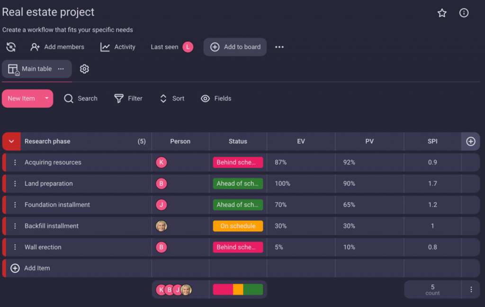Image resolution: width=485 pixels, height=307 pixels.
Task: Open the Filter options
Action: pos(128,98)
